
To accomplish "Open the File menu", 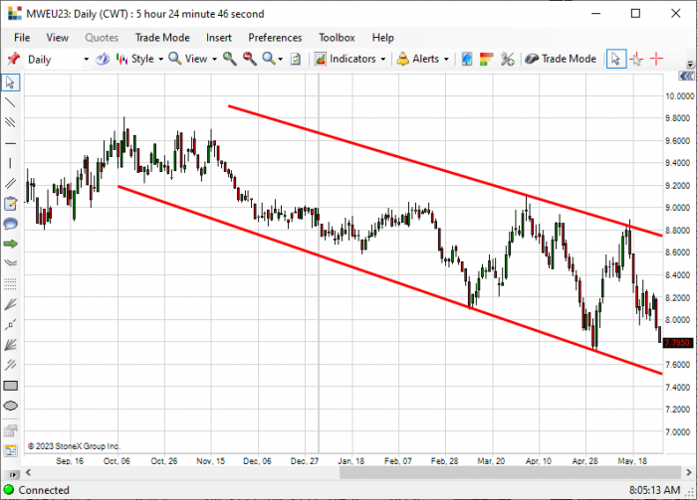I will tap(22, 38).
